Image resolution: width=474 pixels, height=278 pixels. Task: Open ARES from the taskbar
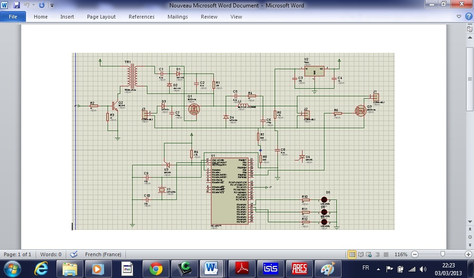[299, 268]
